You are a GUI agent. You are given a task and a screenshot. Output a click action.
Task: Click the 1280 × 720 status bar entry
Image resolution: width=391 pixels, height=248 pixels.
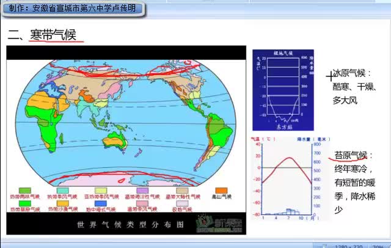(349, 246)
